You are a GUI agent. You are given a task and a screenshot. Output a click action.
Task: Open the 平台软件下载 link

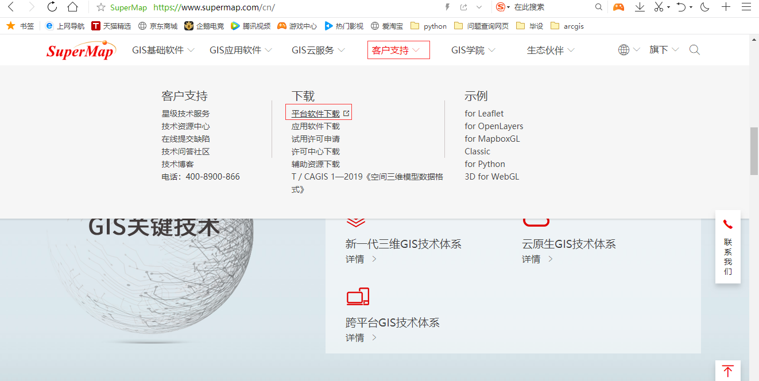314,113
